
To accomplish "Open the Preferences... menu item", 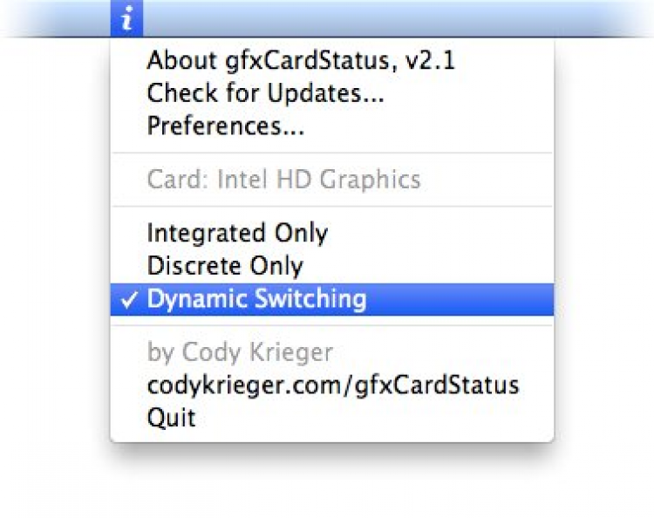I will [225, 126].
